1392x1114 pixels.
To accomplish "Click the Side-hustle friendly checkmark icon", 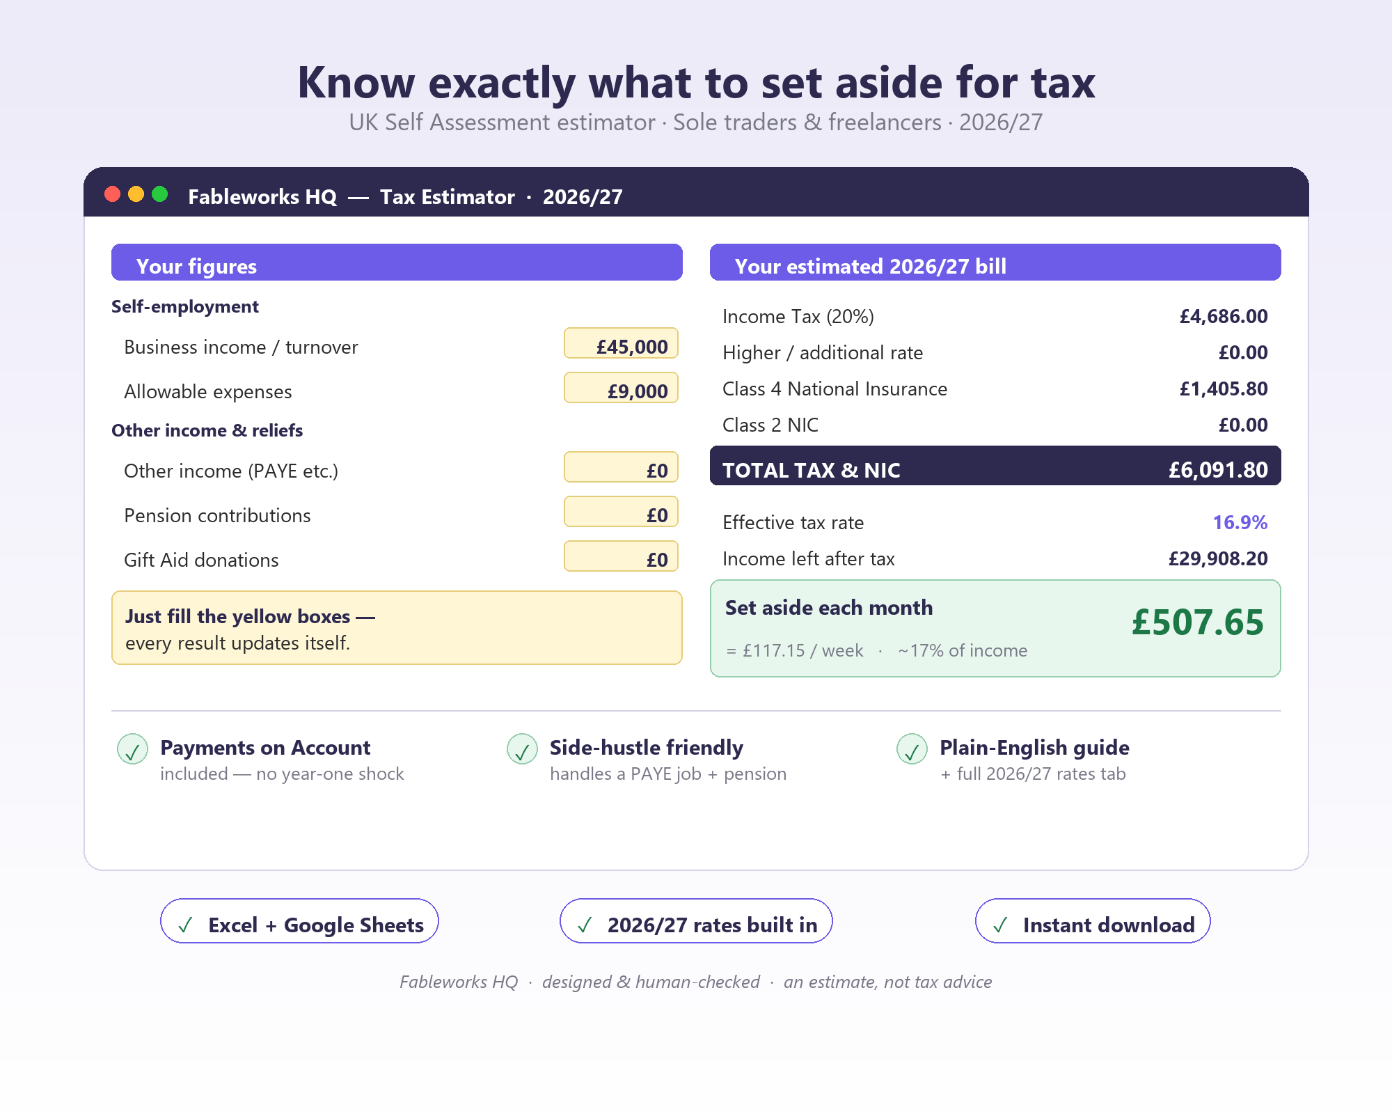I will [522, 749].
